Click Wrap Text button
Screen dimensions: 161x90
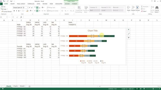[x=51, y=7]
